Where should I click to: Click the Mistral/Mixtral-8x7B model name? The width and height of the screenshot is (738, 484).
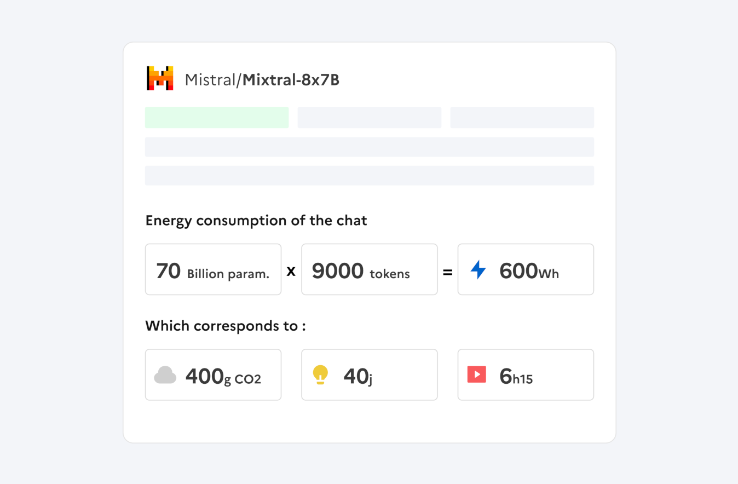(262, 80)
